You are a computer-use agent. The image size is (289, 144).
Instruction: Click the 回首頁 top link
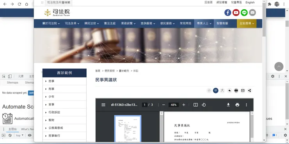coord(209,3)
